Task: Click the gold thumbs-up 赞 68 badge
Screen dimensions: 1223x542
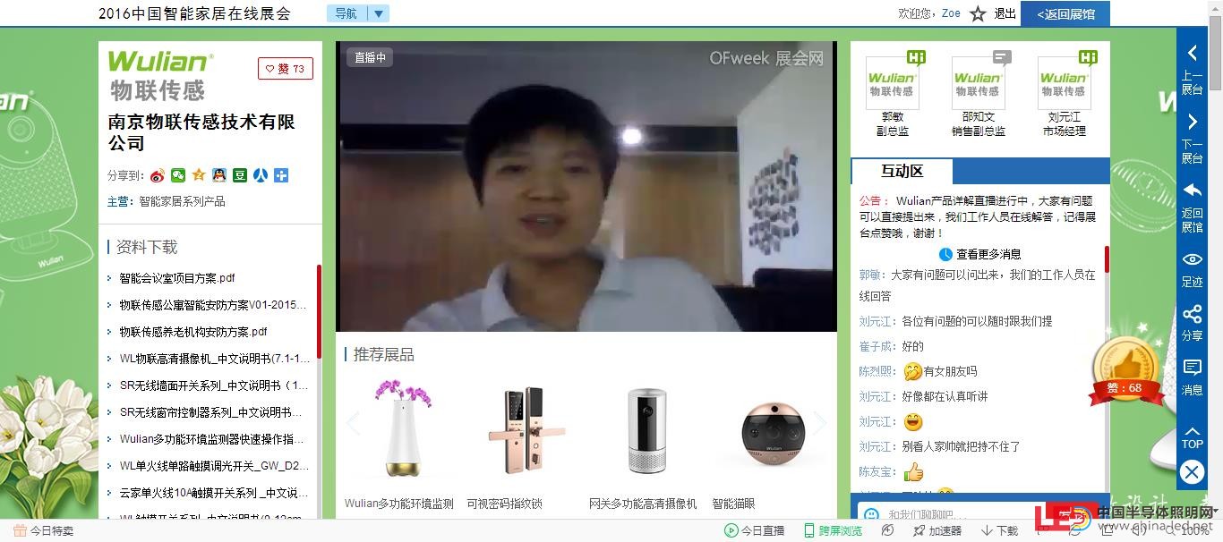Action: pyautogui.click(x=1126, y=369)
